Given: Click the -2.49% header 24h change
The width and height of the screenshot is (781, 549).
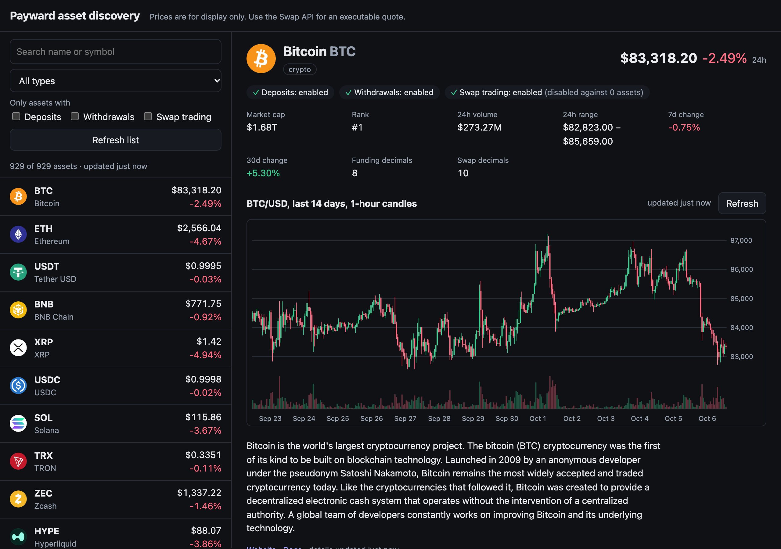Looking at the screenshot, I should tap(725, 58).
